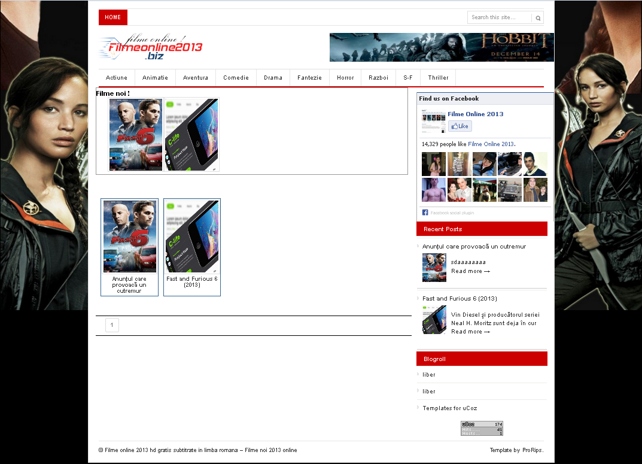Open recent post 'Anunțul care provoacă un cutremur'
642x464 pixels.
[474, 247]
